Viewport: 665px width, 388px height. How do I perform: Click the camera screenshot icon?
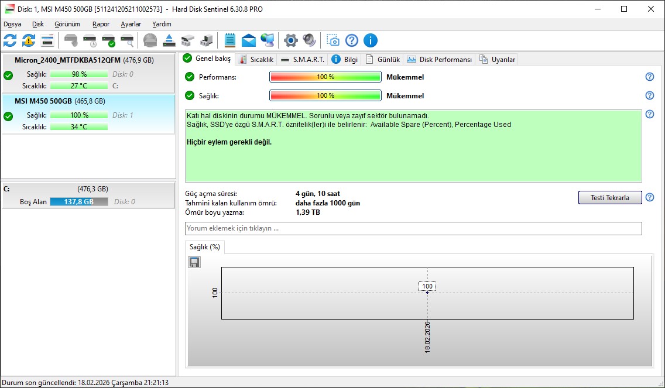point(333,41)
